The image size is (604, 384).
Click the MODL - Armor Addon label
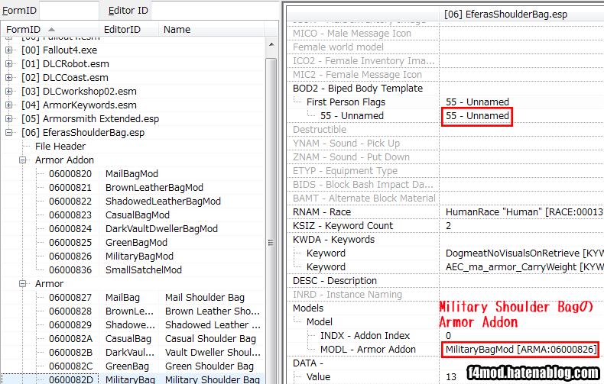[x=368, y=350]
